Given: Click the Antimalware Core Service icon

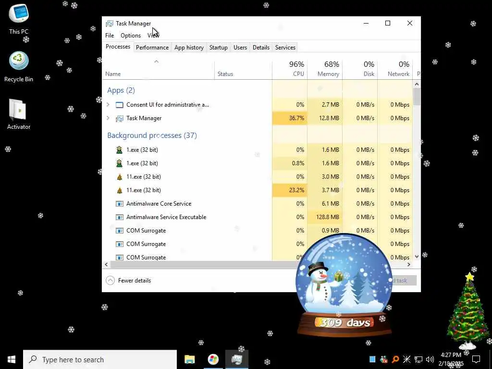Looking at the screenshot, I should [119, 204].
